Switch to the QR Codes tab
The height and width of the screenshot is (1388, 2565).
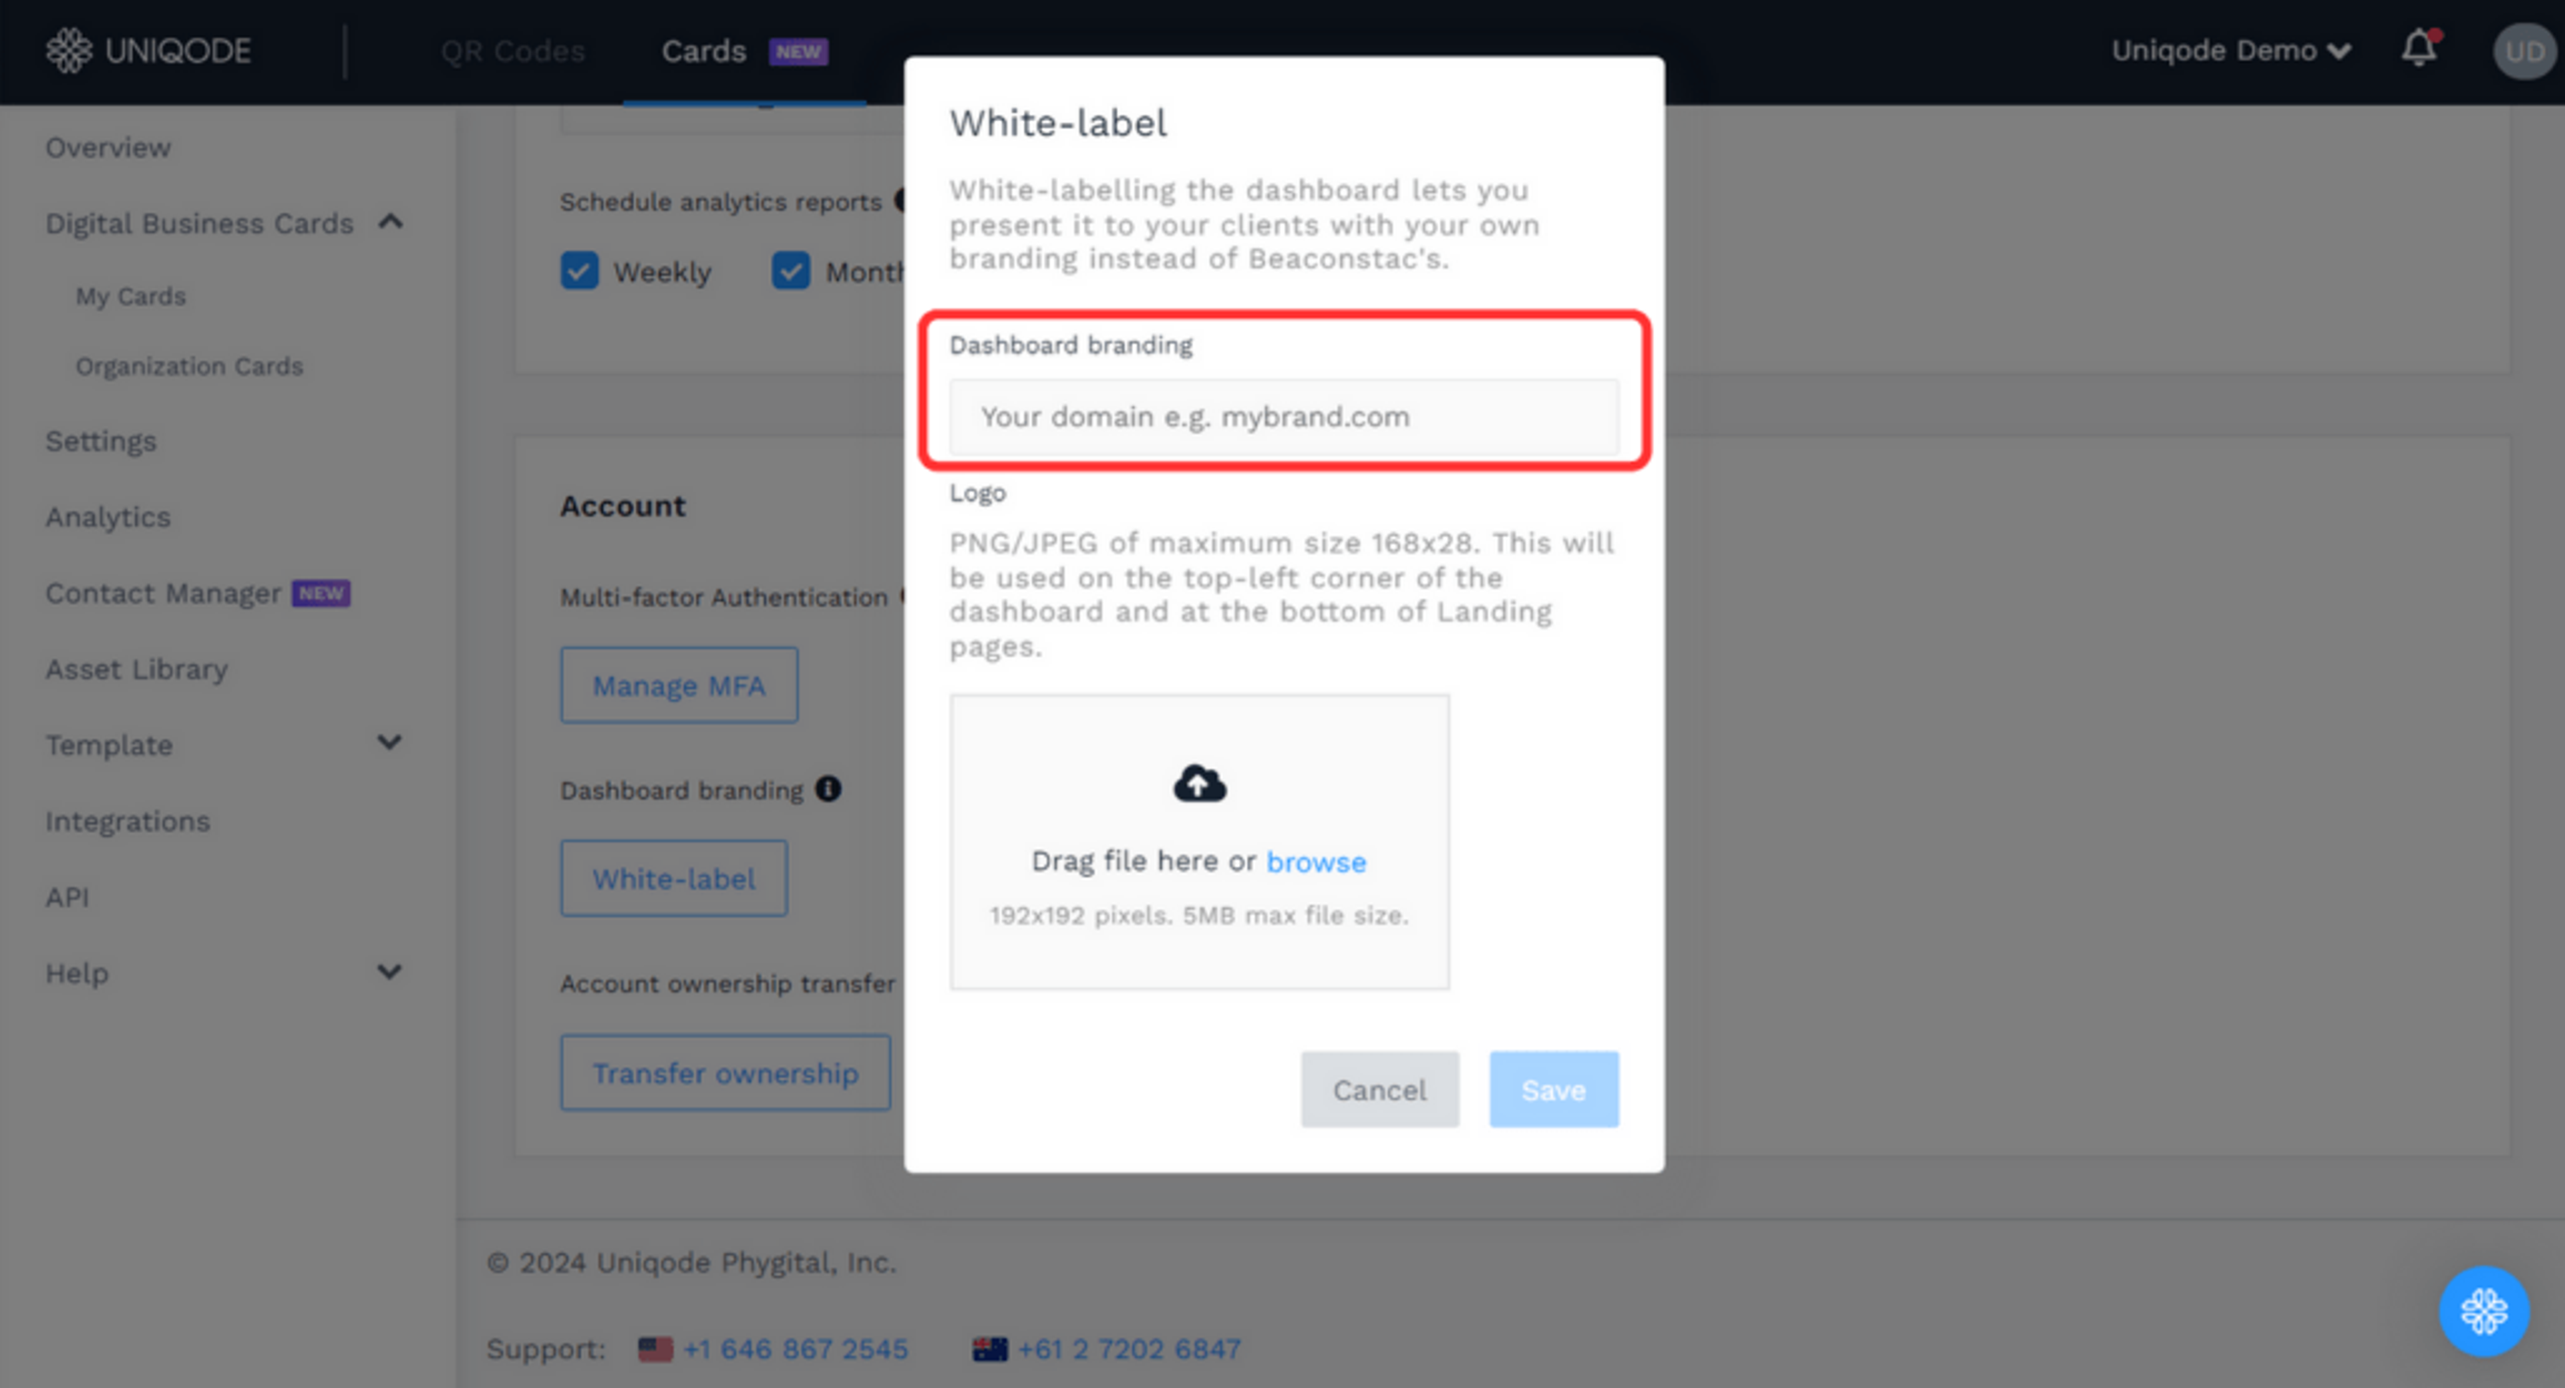513,51
